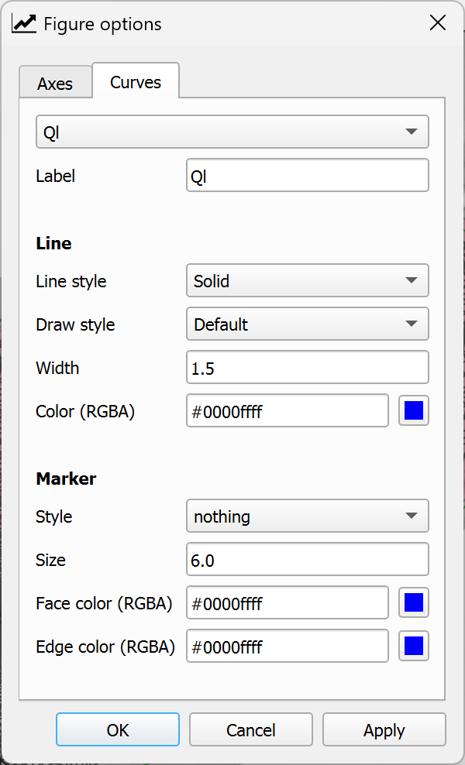Expand the Marker Style dropdown
465x765 pixels.
click(307, 516)
